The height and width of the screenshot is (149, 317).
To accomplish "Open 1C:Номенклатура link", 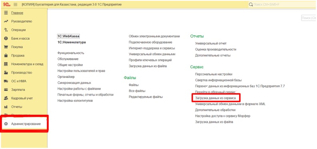I will [x=72, y=42].
